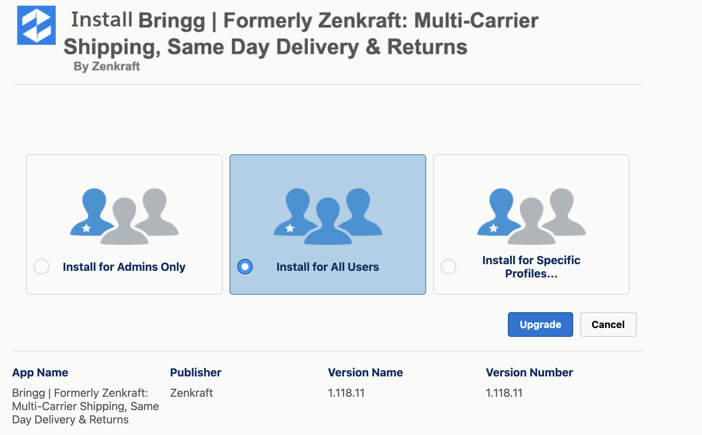Select the Install for Specific Profiles radio
The image size is (702, 435).
(449, 267)
